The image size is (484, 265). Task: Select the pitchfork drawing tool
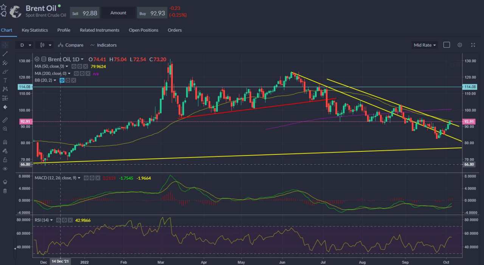[x=5, y=63]
